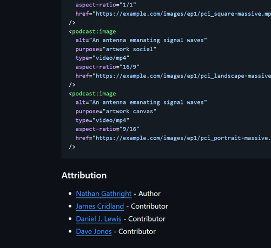Click the "- Author" role text

(147, 194)
